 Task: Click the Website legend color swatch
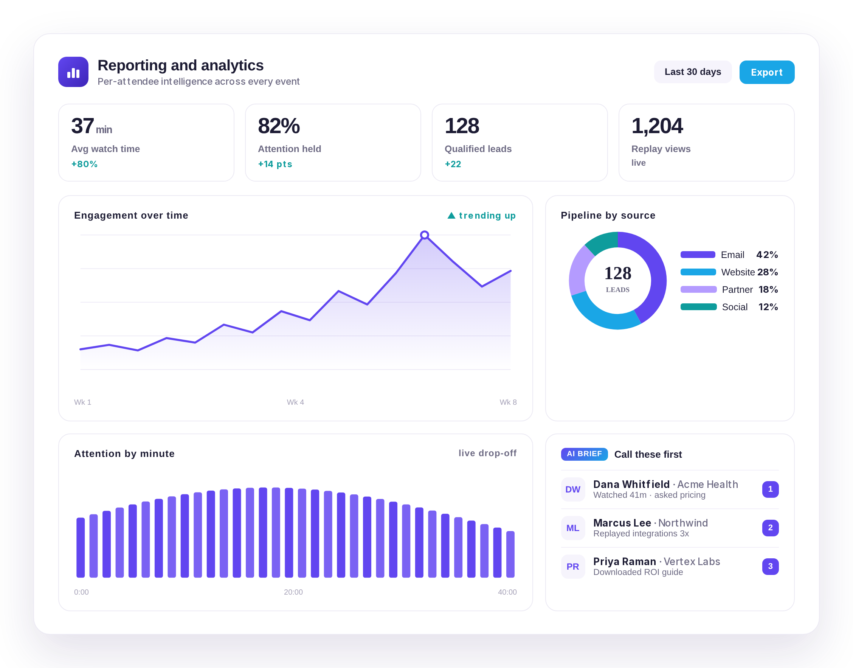[698, 272]
